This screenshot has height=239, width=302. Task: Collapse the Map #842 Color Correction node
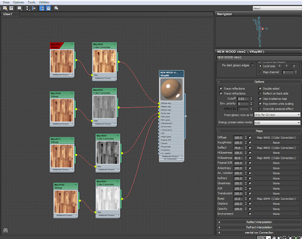(114, 44)
